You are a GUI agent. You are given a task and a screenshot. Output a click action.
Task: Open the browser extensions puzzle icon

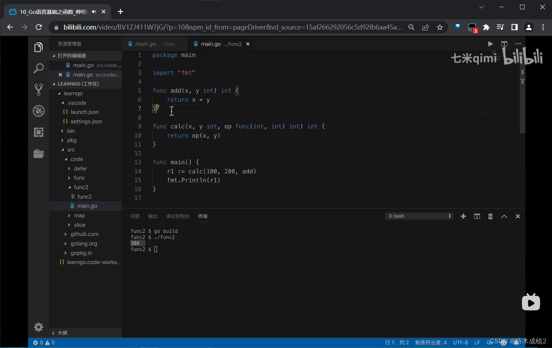point(486,27)
